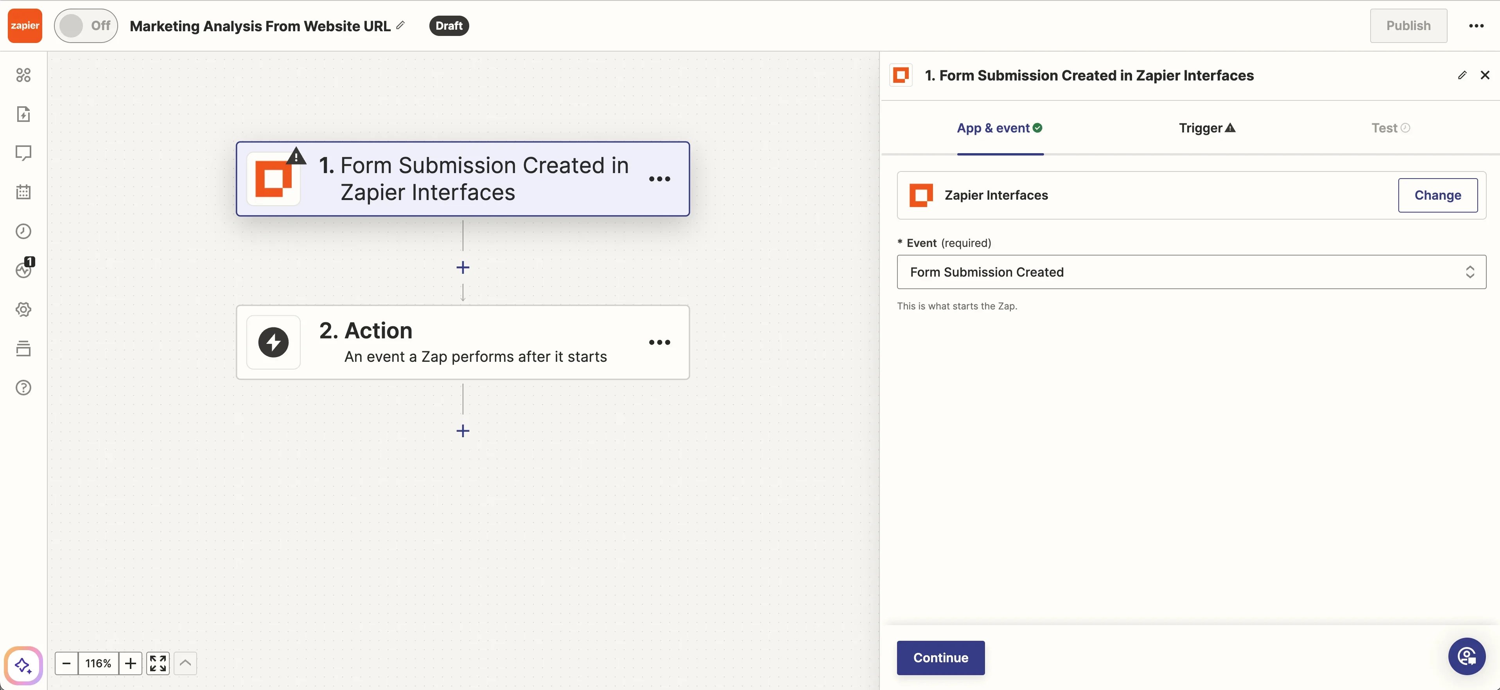Open step 1 three-dot options menu
1500x690 pixels.
tap(659, 179)
